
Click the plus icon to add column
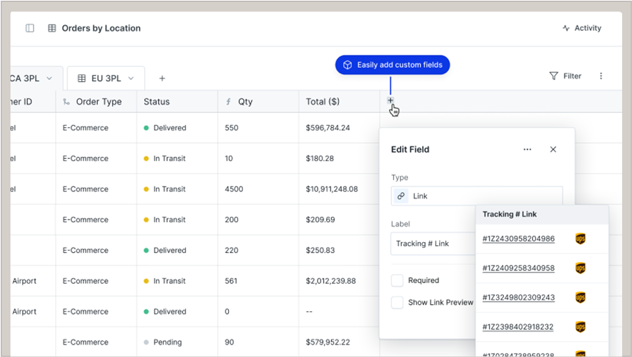point(391,100)
